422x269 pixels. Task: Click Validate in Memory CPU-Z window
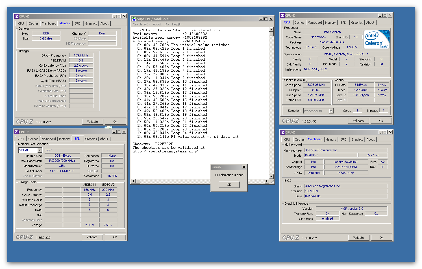click(x=92, y=122)
